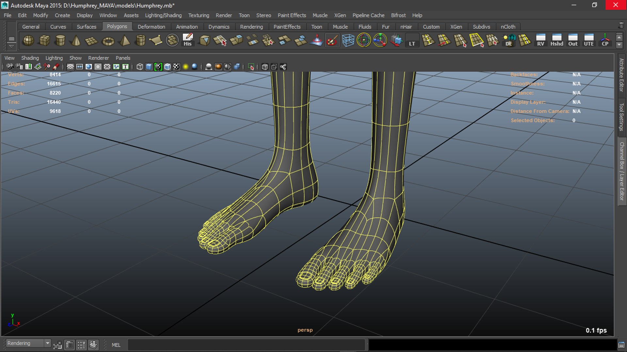Create a polygon pyramid shelf icon
The image size is (627, 352).
124,40
